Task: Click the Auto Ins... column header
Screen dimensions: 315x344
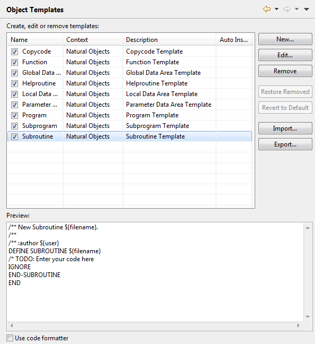Action: tap(234, 40)
